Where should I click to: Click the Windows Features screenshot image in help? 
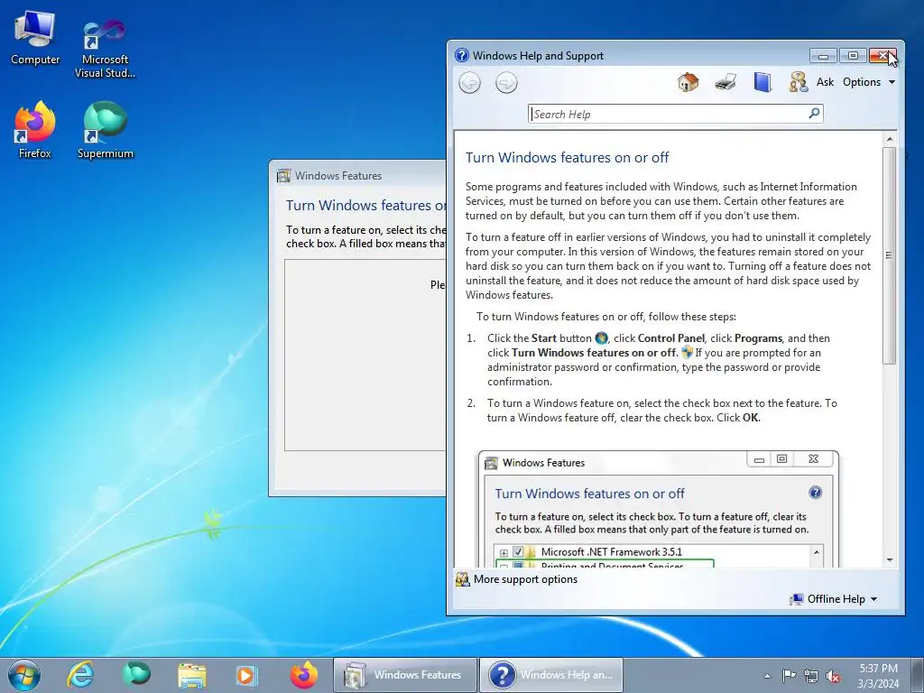(x=659, y=509)
